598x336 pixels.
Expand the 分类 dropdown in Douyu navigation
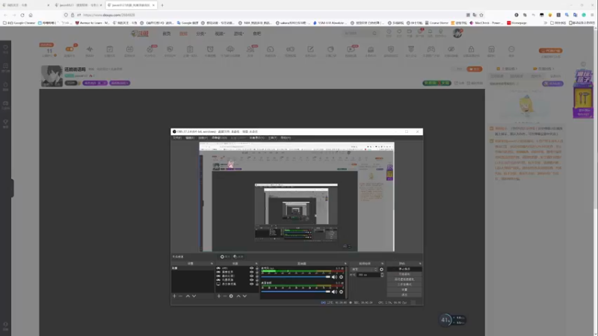[201, 34]
